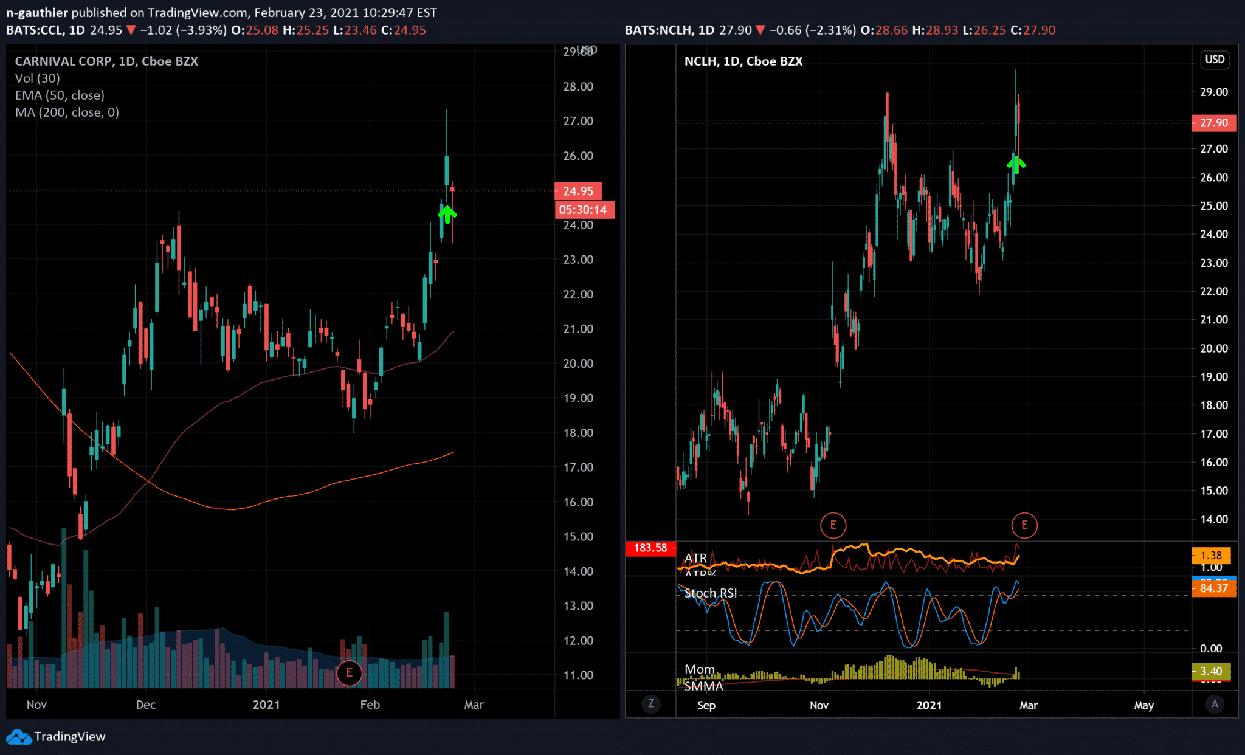The width and height of the screenshot is (1245, 755).
Task: Click the 24.95 current price label on CCL axis
Action: [578, 191]
